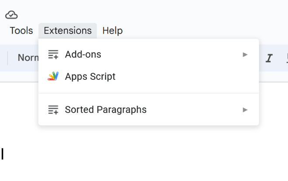This screenshot has width=288, height=181.
Task: Expand the Add-ons submenu arrow
Action: 245,55
